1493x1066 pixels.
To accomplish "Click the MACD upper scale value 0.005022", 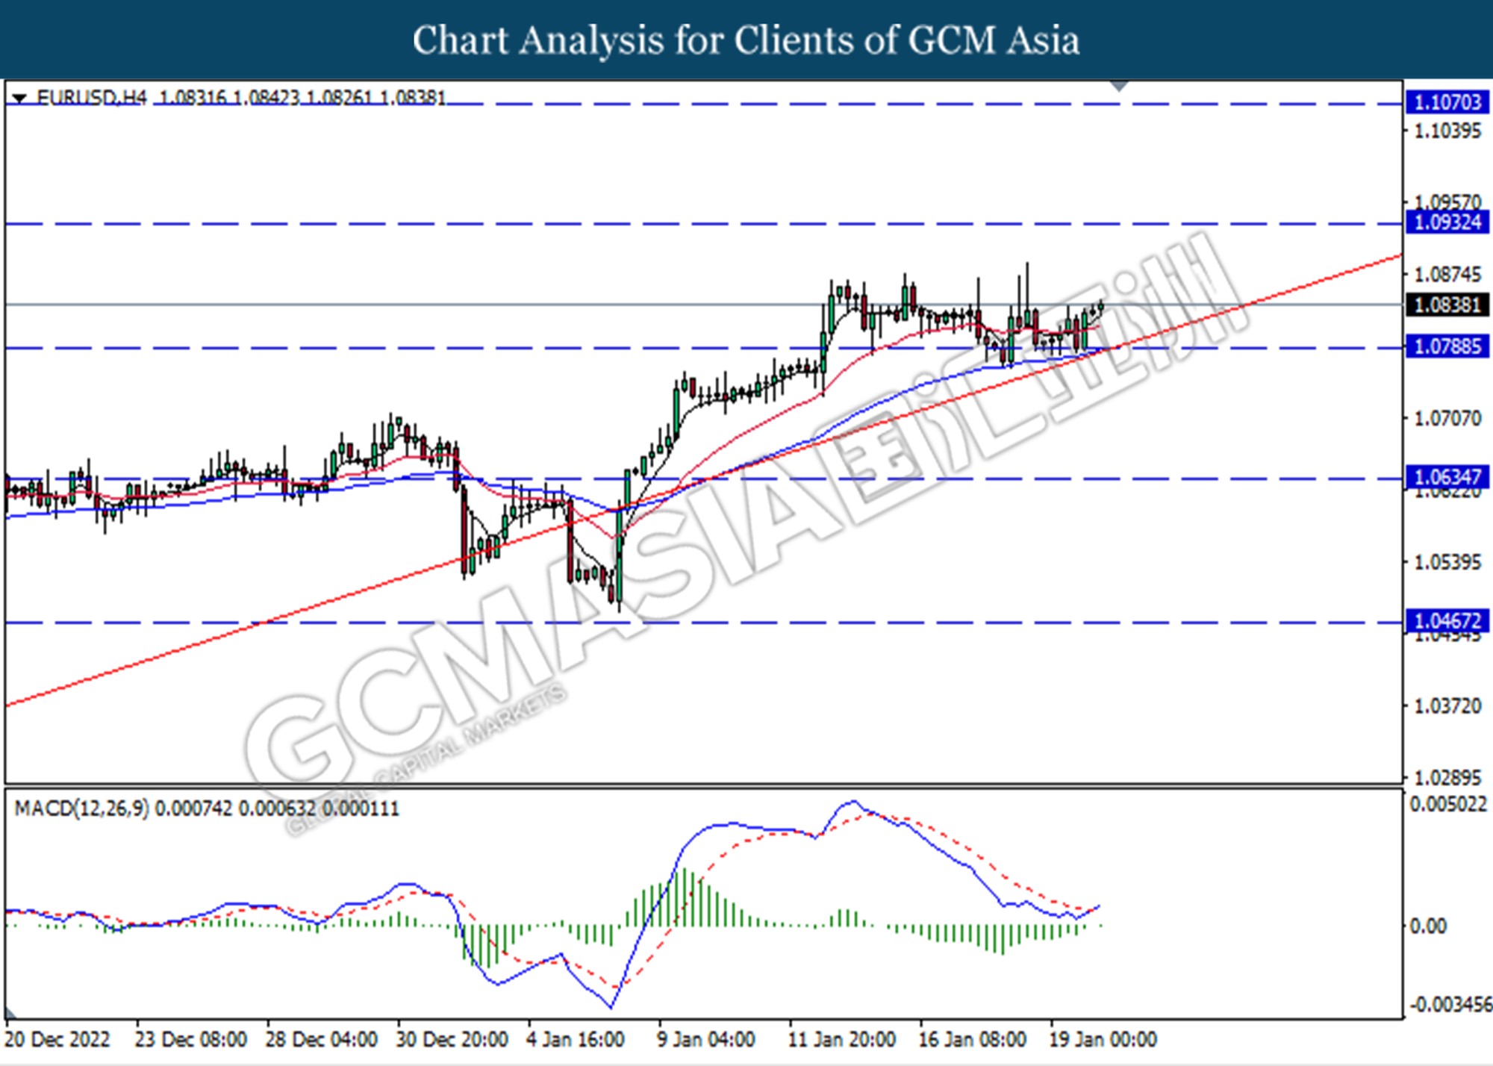I will [x=1448, y=805].
